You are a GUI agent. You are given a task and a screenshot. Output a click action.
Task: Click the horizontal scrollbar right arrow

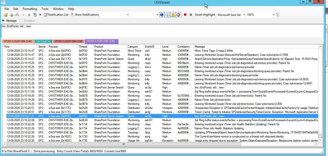click(316, 144)
